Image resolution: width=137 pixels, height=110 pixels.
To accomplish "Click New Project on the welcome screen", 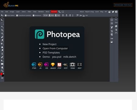I will (50, 44).
